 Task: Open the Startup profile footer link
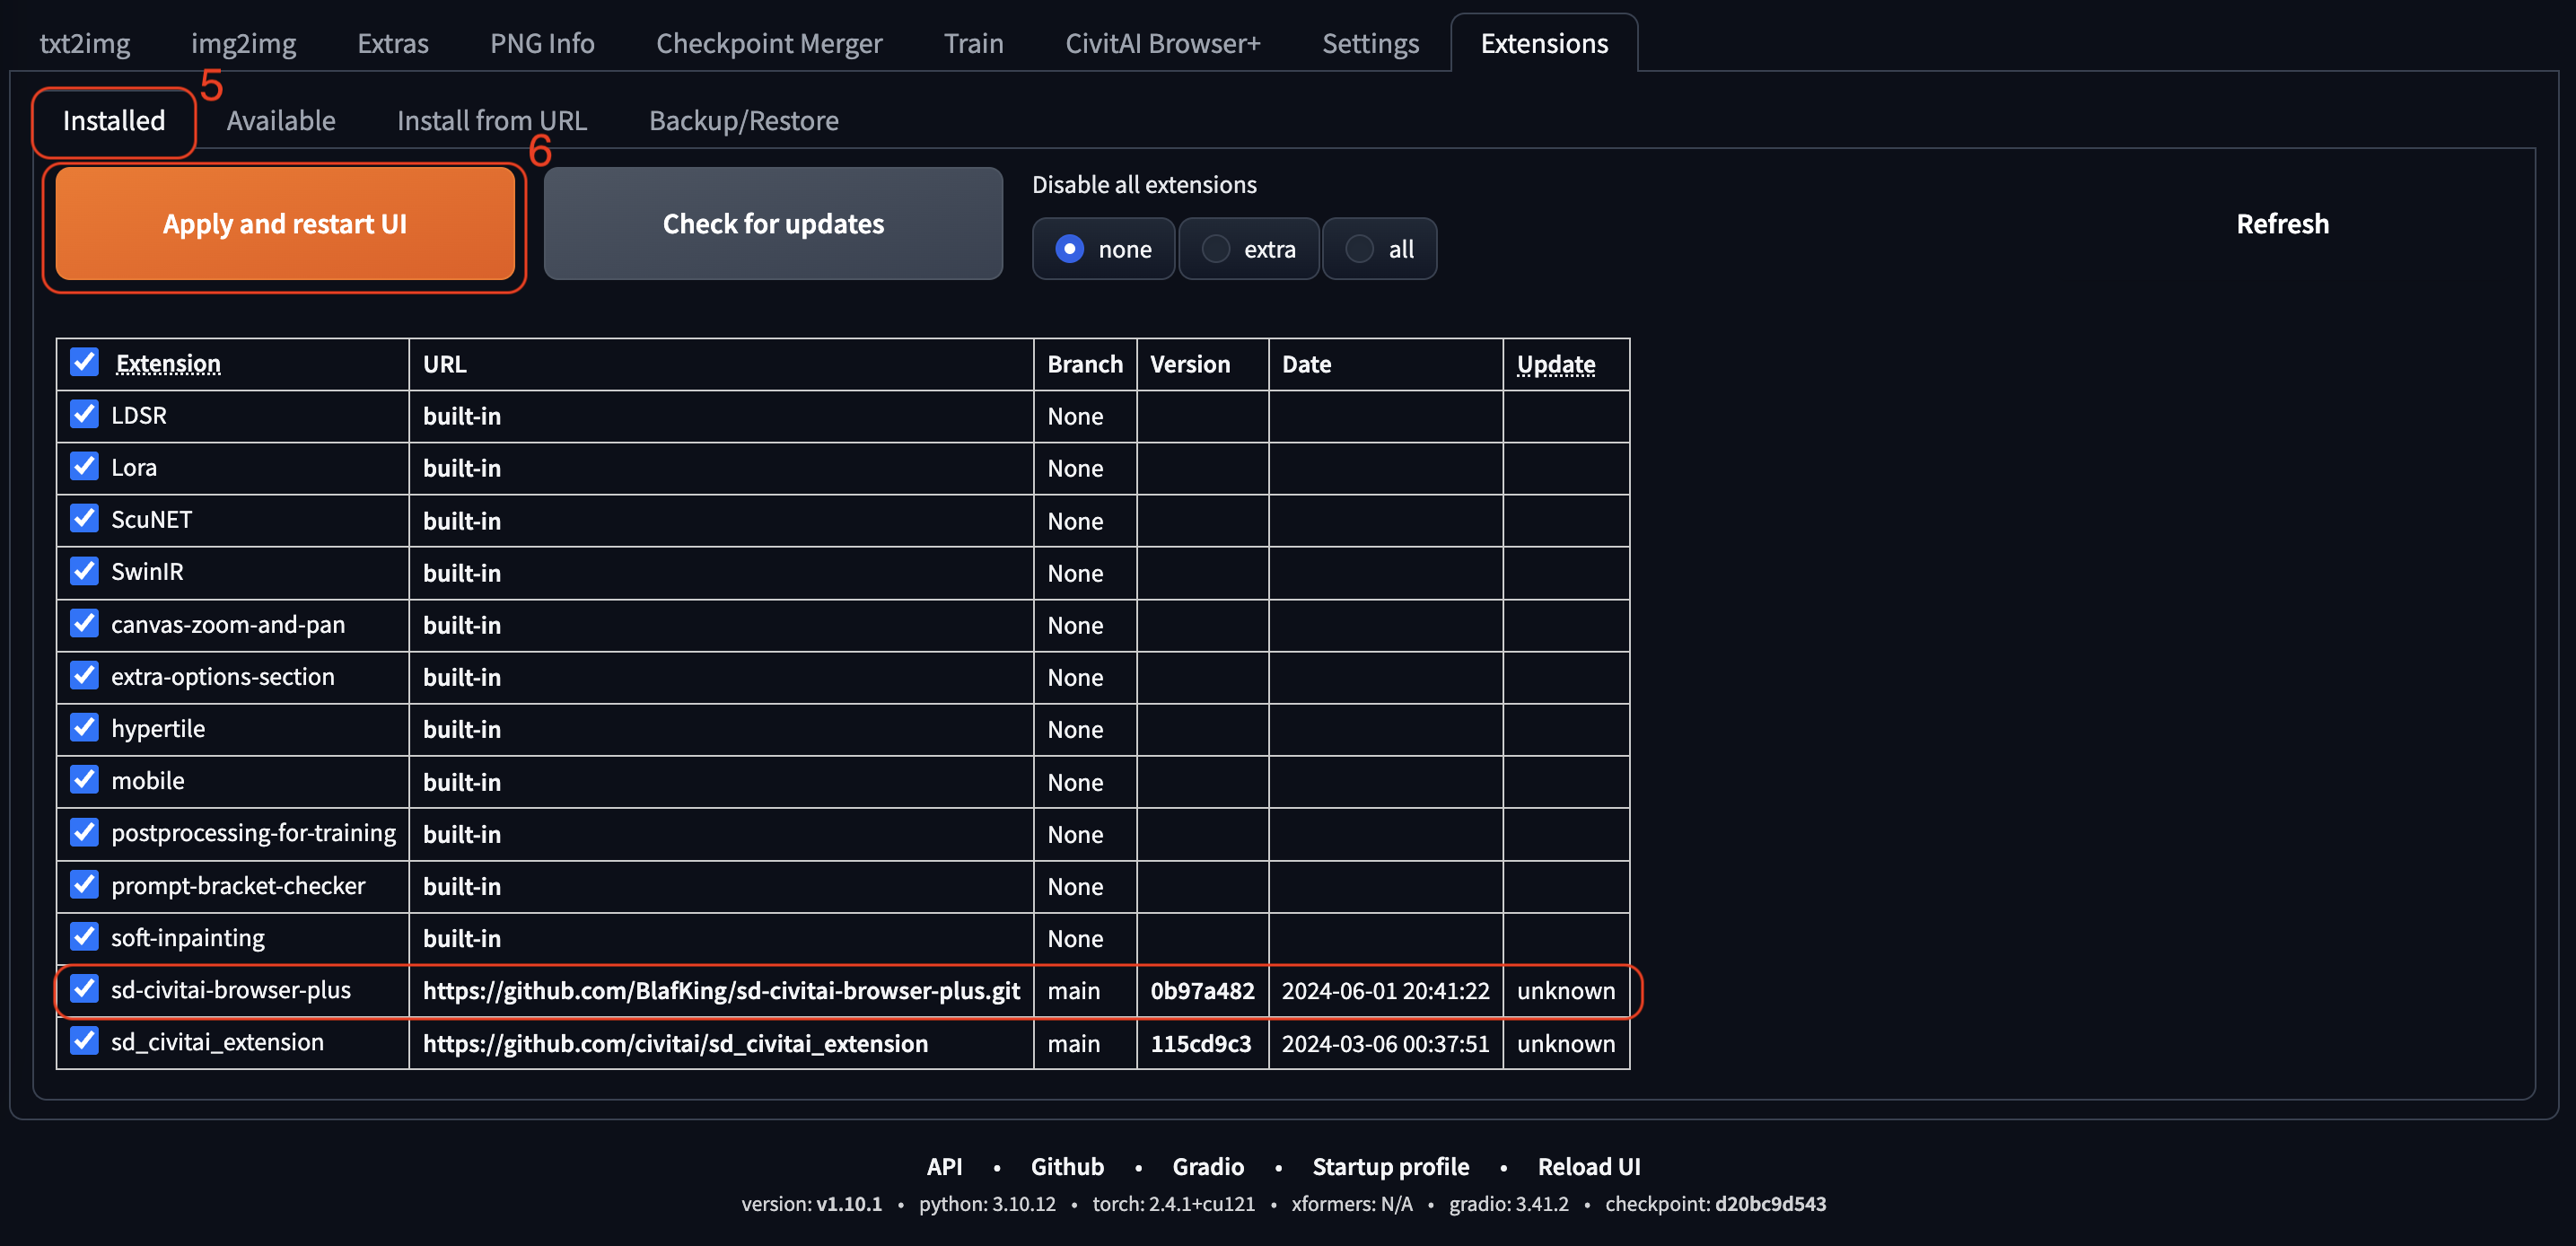[1390, 1166]
